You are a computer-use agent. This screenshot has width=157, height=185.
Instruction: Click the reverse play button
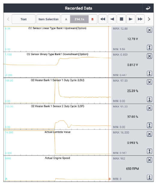(112, 19)
